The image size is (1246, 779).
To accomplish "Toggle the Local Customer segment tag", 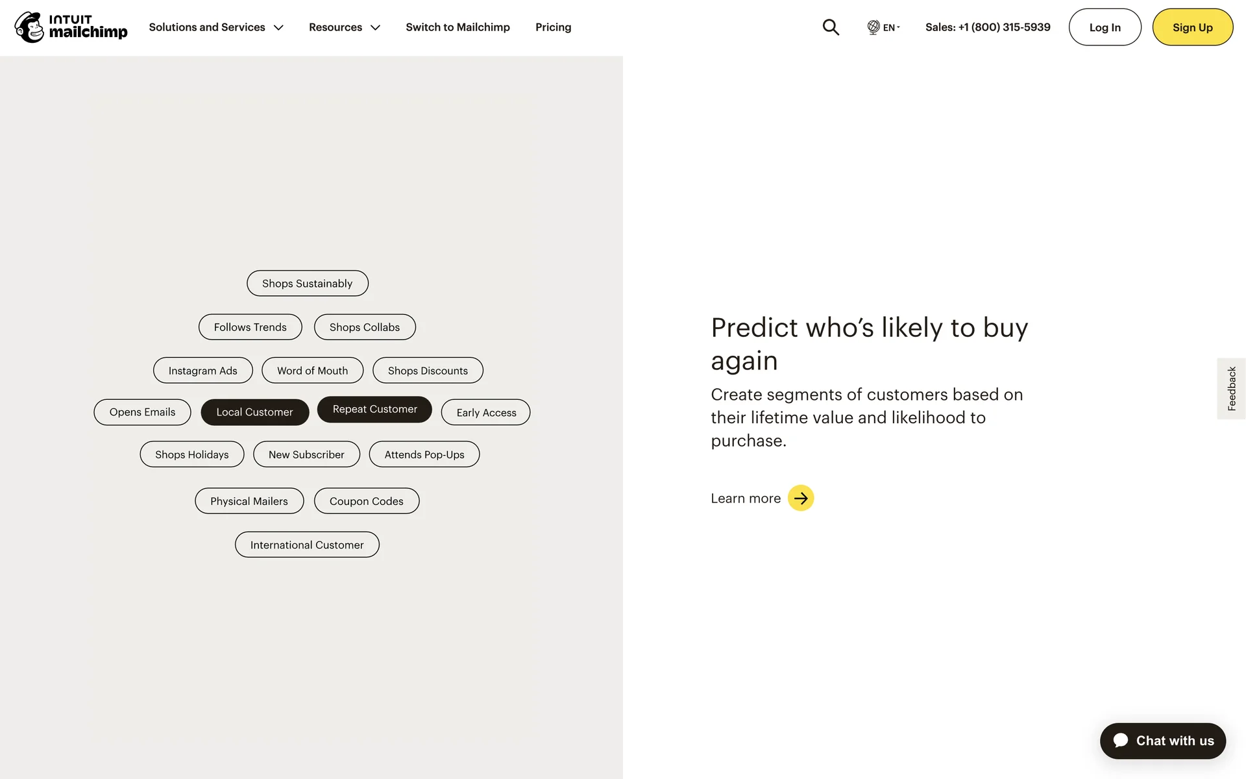I will tap(254, 412).
